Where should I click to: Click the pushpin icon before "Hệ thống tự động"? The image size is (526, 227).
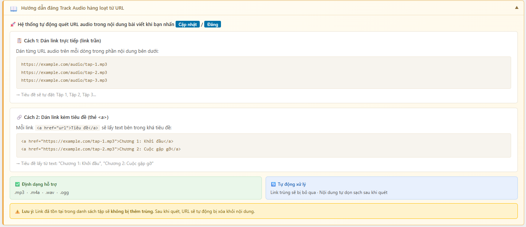[x=13, y=25]
